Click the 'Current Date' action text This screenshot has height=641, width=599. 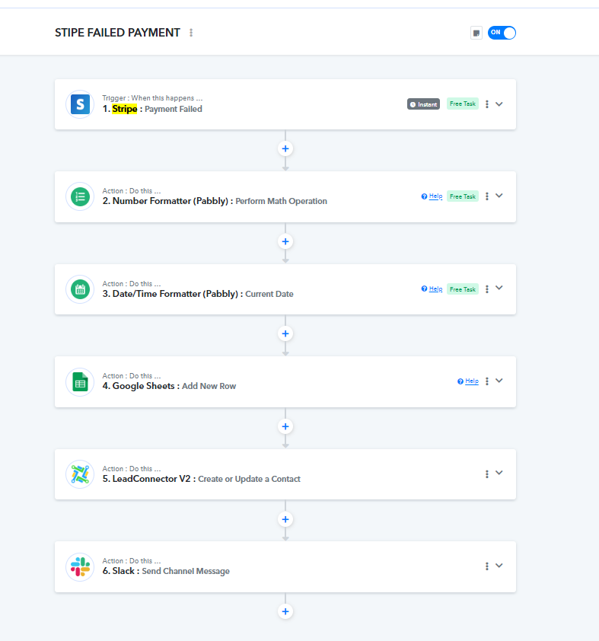269,294
